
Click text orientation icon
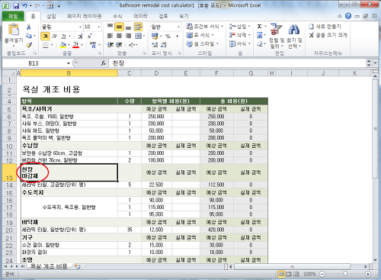131,45
